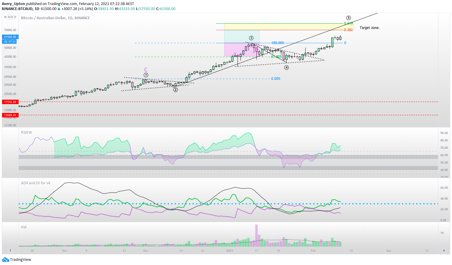
Task: Toggle the A auto-scale button
Action: click(444, 251)
